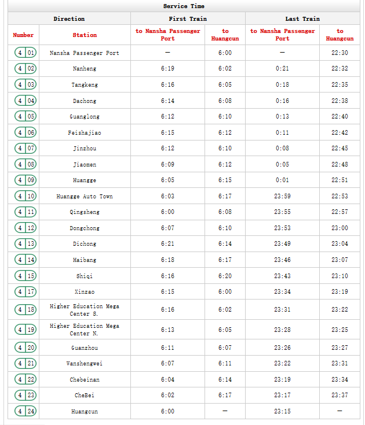
Task: Open the Nansha Passenger Port station name
Action: coord(85,53)
